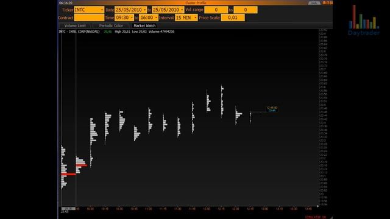
Task: Click the 'Volume 47494236' text
Action: (x=161, y=32)
